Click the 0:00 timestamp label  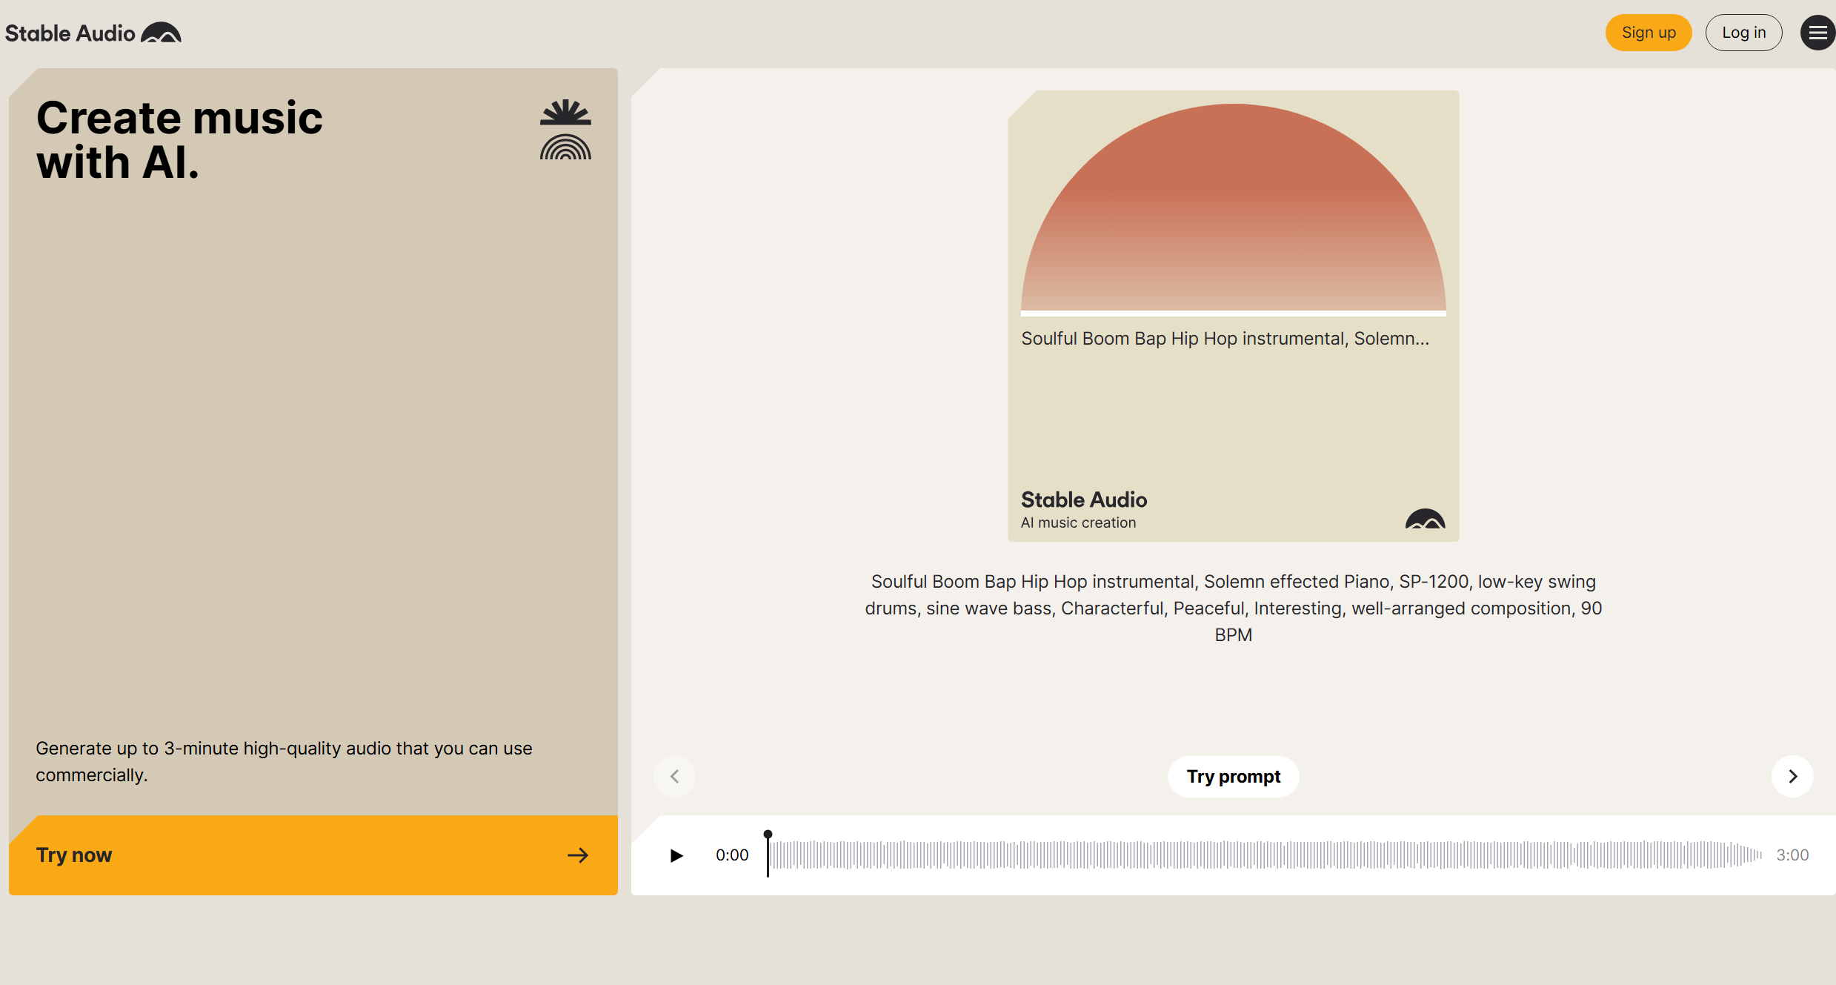pyautogui.click(x=732, y=855)
